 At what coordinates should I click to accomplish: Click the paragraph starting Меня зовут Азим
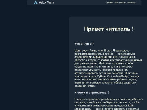point(108,68)
